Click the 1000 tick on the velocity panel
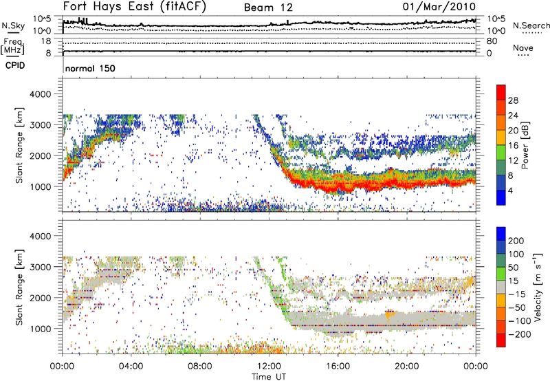Screen dimensions: 550x381 [x=41, y=329]
